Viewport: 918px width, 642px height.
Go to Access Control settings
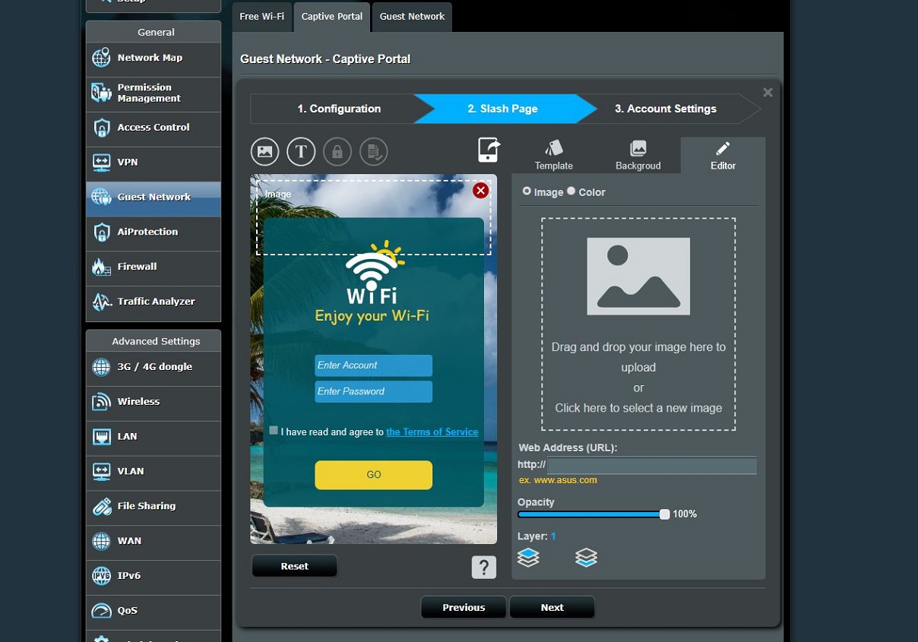tap(154, 128)
